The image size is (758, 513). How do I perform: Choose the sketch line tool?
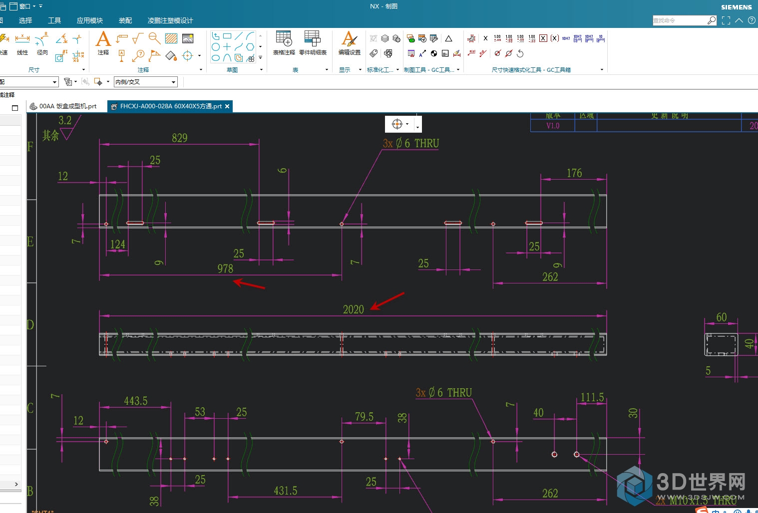(239, 36)
